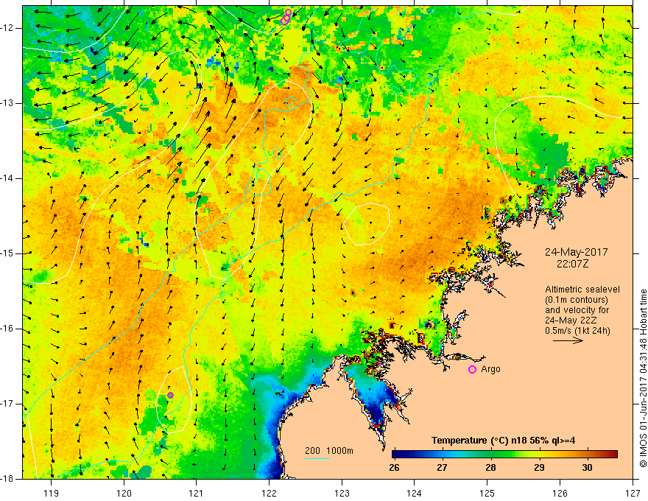
Task: Click the color bar label '26'
Action: [394, 468]
